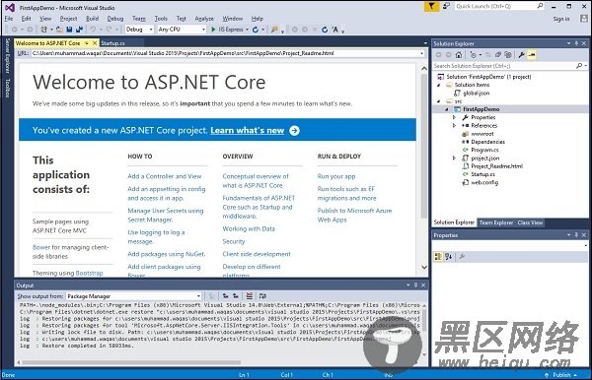Screen dimensions: 592x380
Task: Click the Categorized icon in the Properties panel
Action: pyautogui.click(x=438, y=257)
